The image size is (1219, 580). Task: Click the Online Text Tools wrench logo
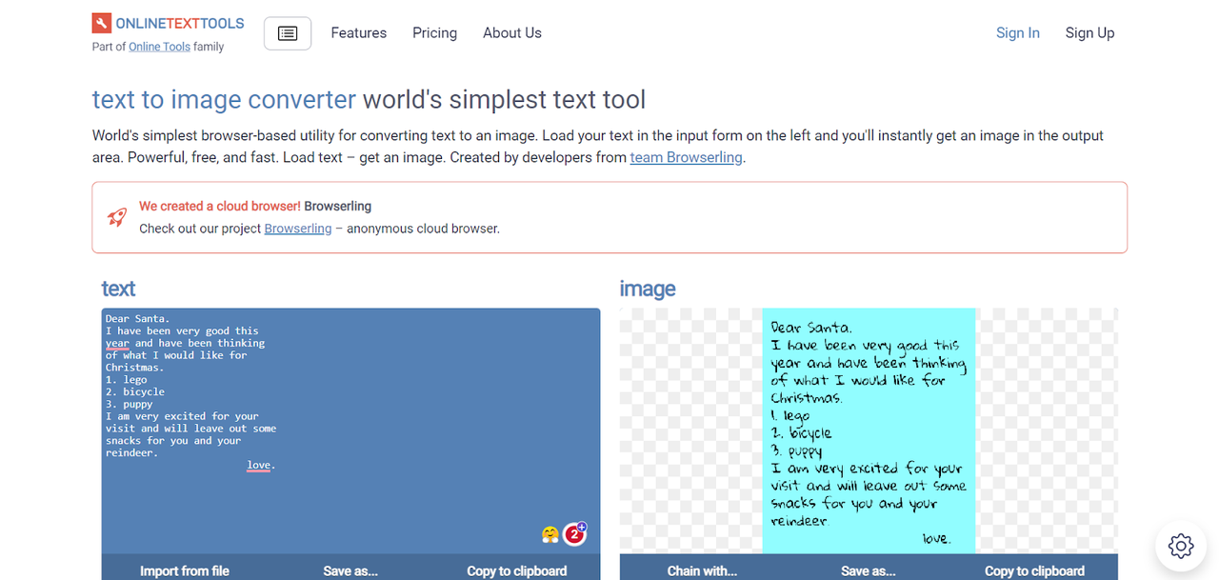pos(102,23)
